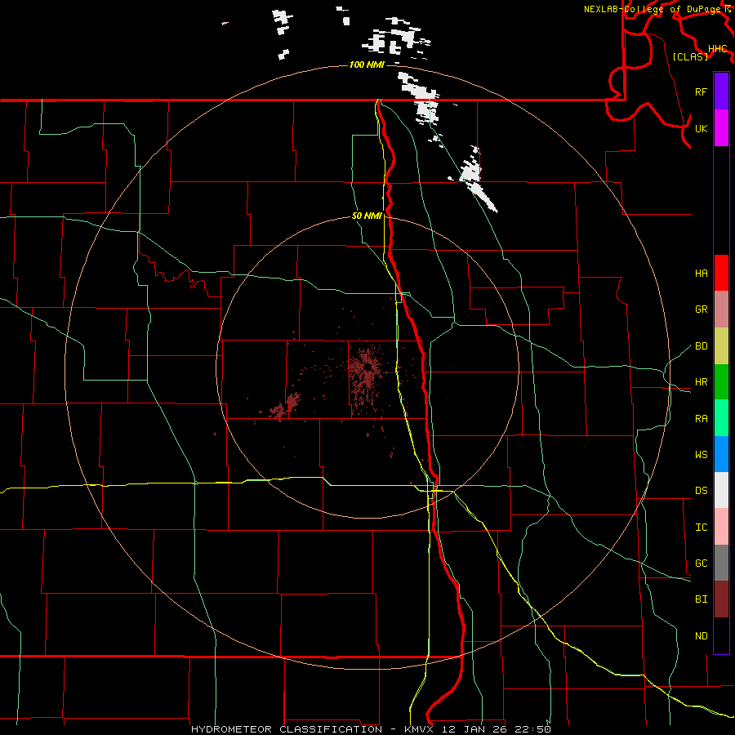Click the 100 NMI range ring label

[x=367, y=65]
